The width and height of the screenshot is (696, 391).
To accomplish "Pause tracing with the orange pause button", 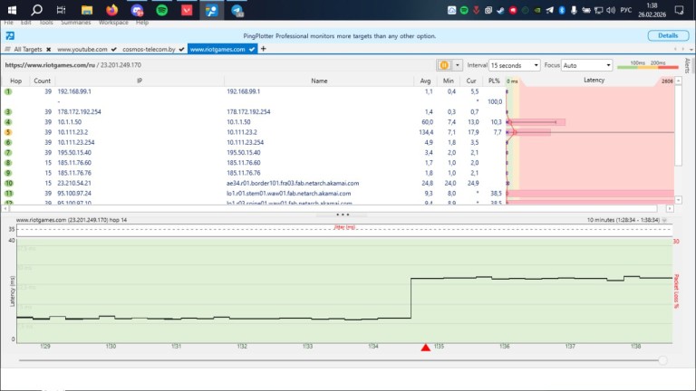I will [x=444, y=65].
